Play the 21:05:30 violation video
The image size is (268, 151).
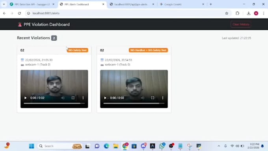tap(26, 98)
